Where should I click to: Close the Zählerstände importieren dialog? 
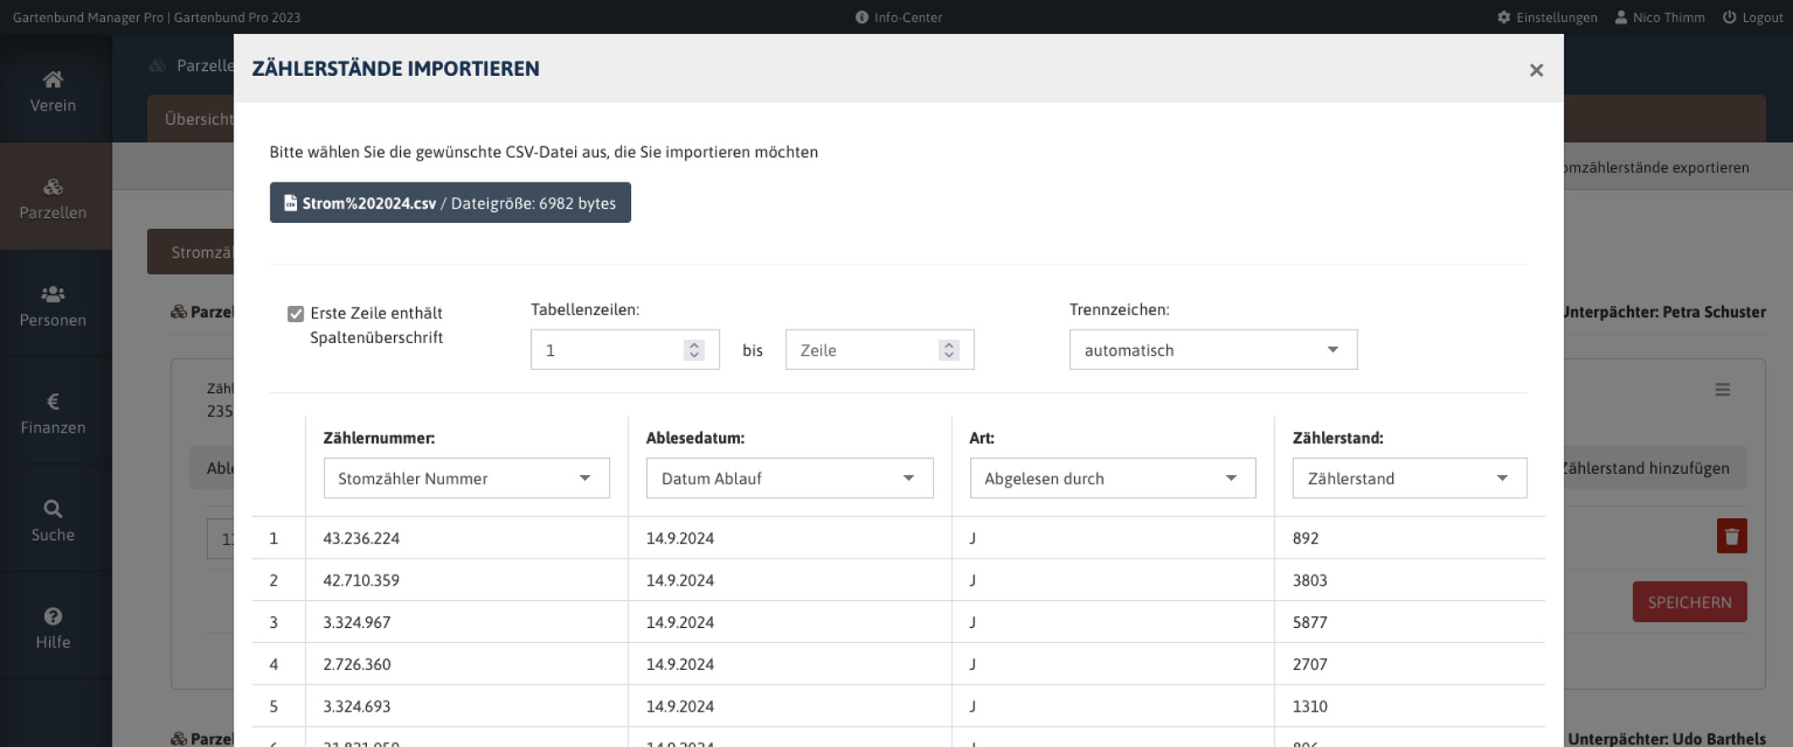(1536, 70)
